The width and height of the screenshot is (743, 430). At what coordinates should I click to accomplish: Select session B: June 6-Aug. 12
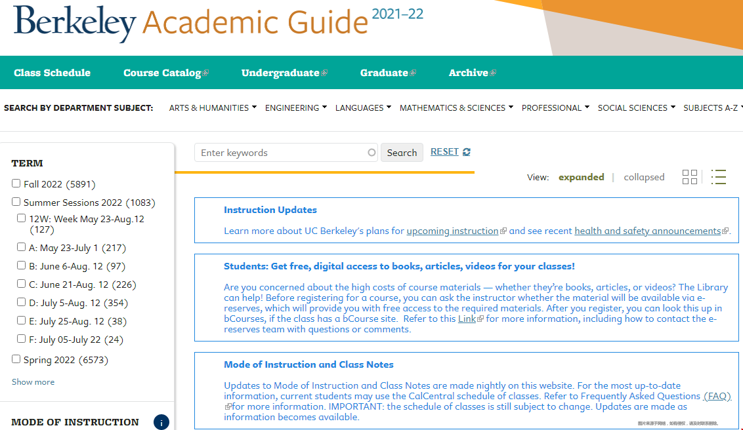coord(21,265)
